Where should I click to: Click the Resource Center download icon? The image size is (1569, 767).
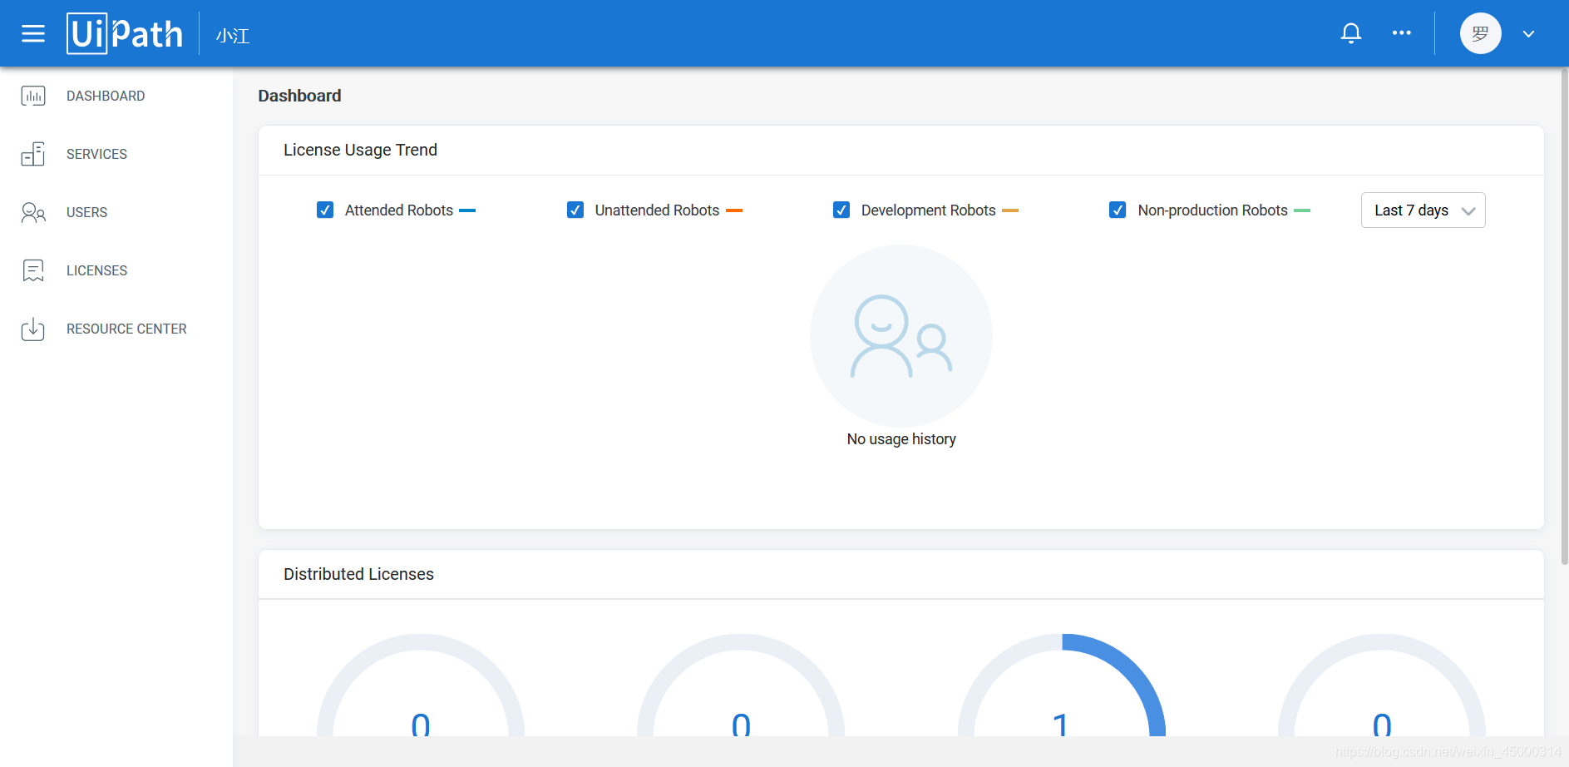coord(33,329)
